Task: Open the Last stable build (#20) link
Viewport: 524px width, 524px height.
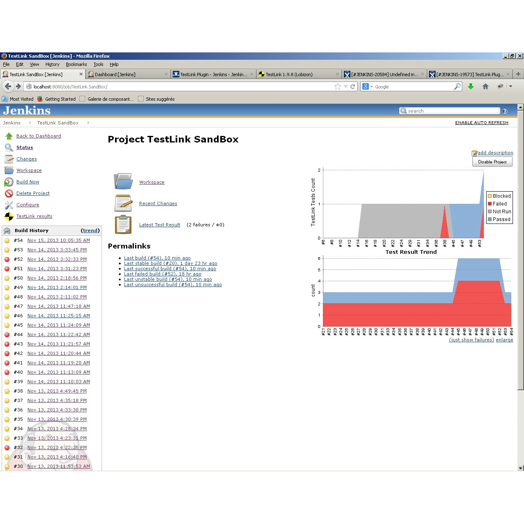Action: point(170,264)
